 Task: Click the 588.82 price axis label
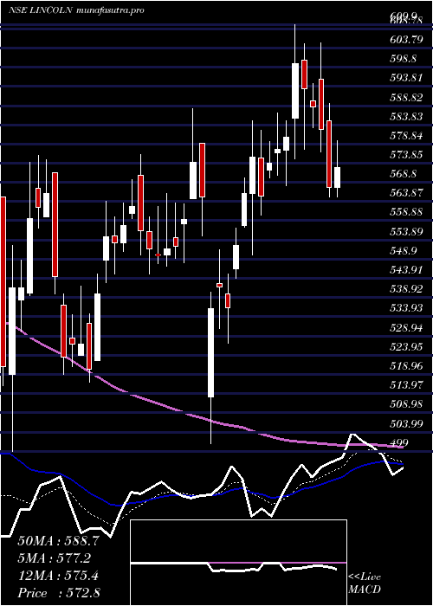[x=406, y=97]
